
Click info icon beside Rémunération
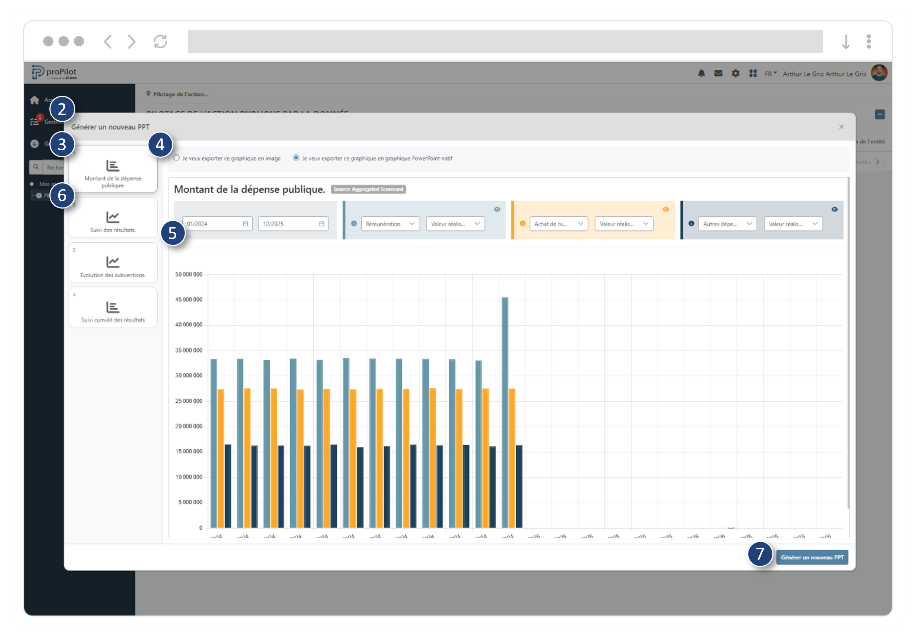coord(354,224)
